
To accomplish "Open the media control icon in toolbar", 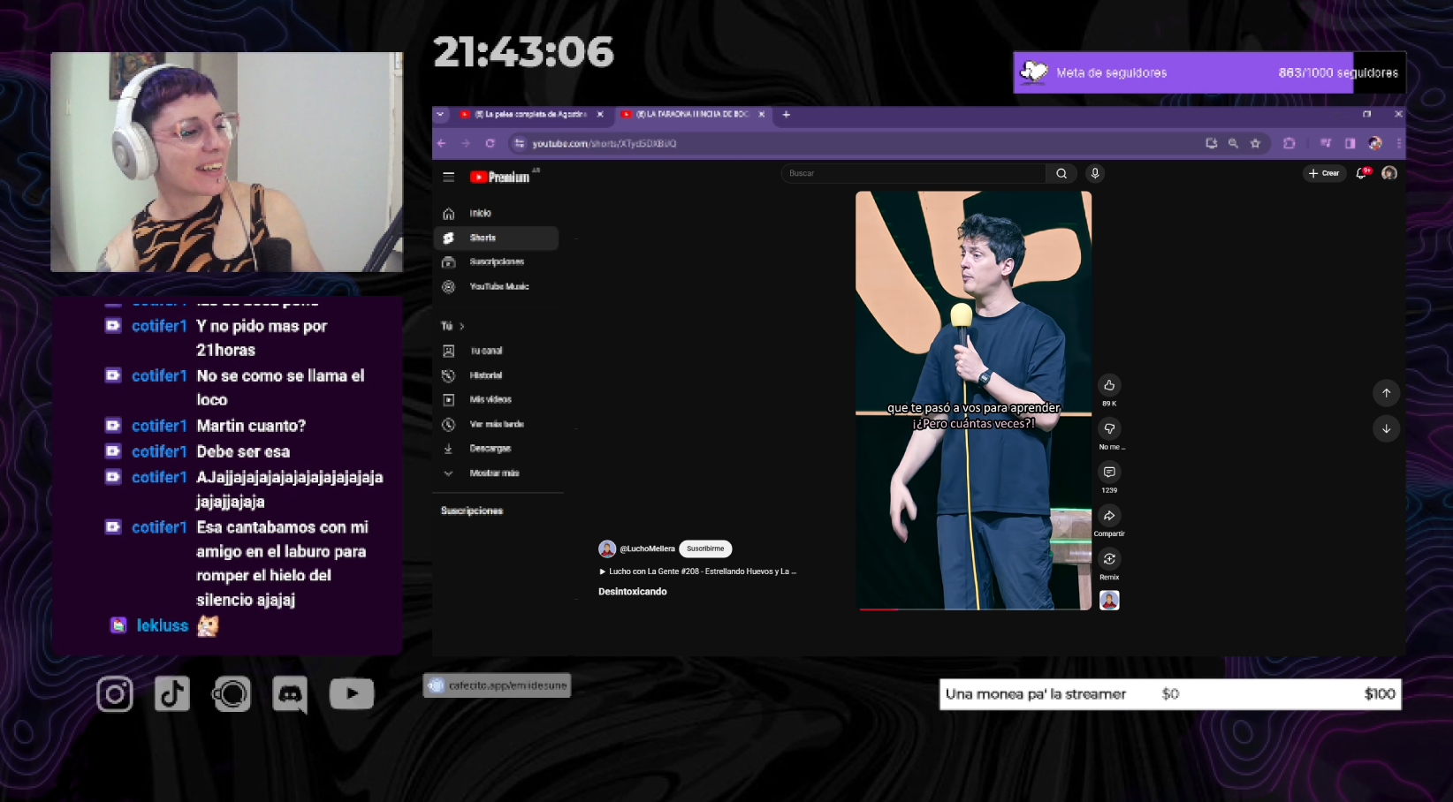I will [1326, 143].
